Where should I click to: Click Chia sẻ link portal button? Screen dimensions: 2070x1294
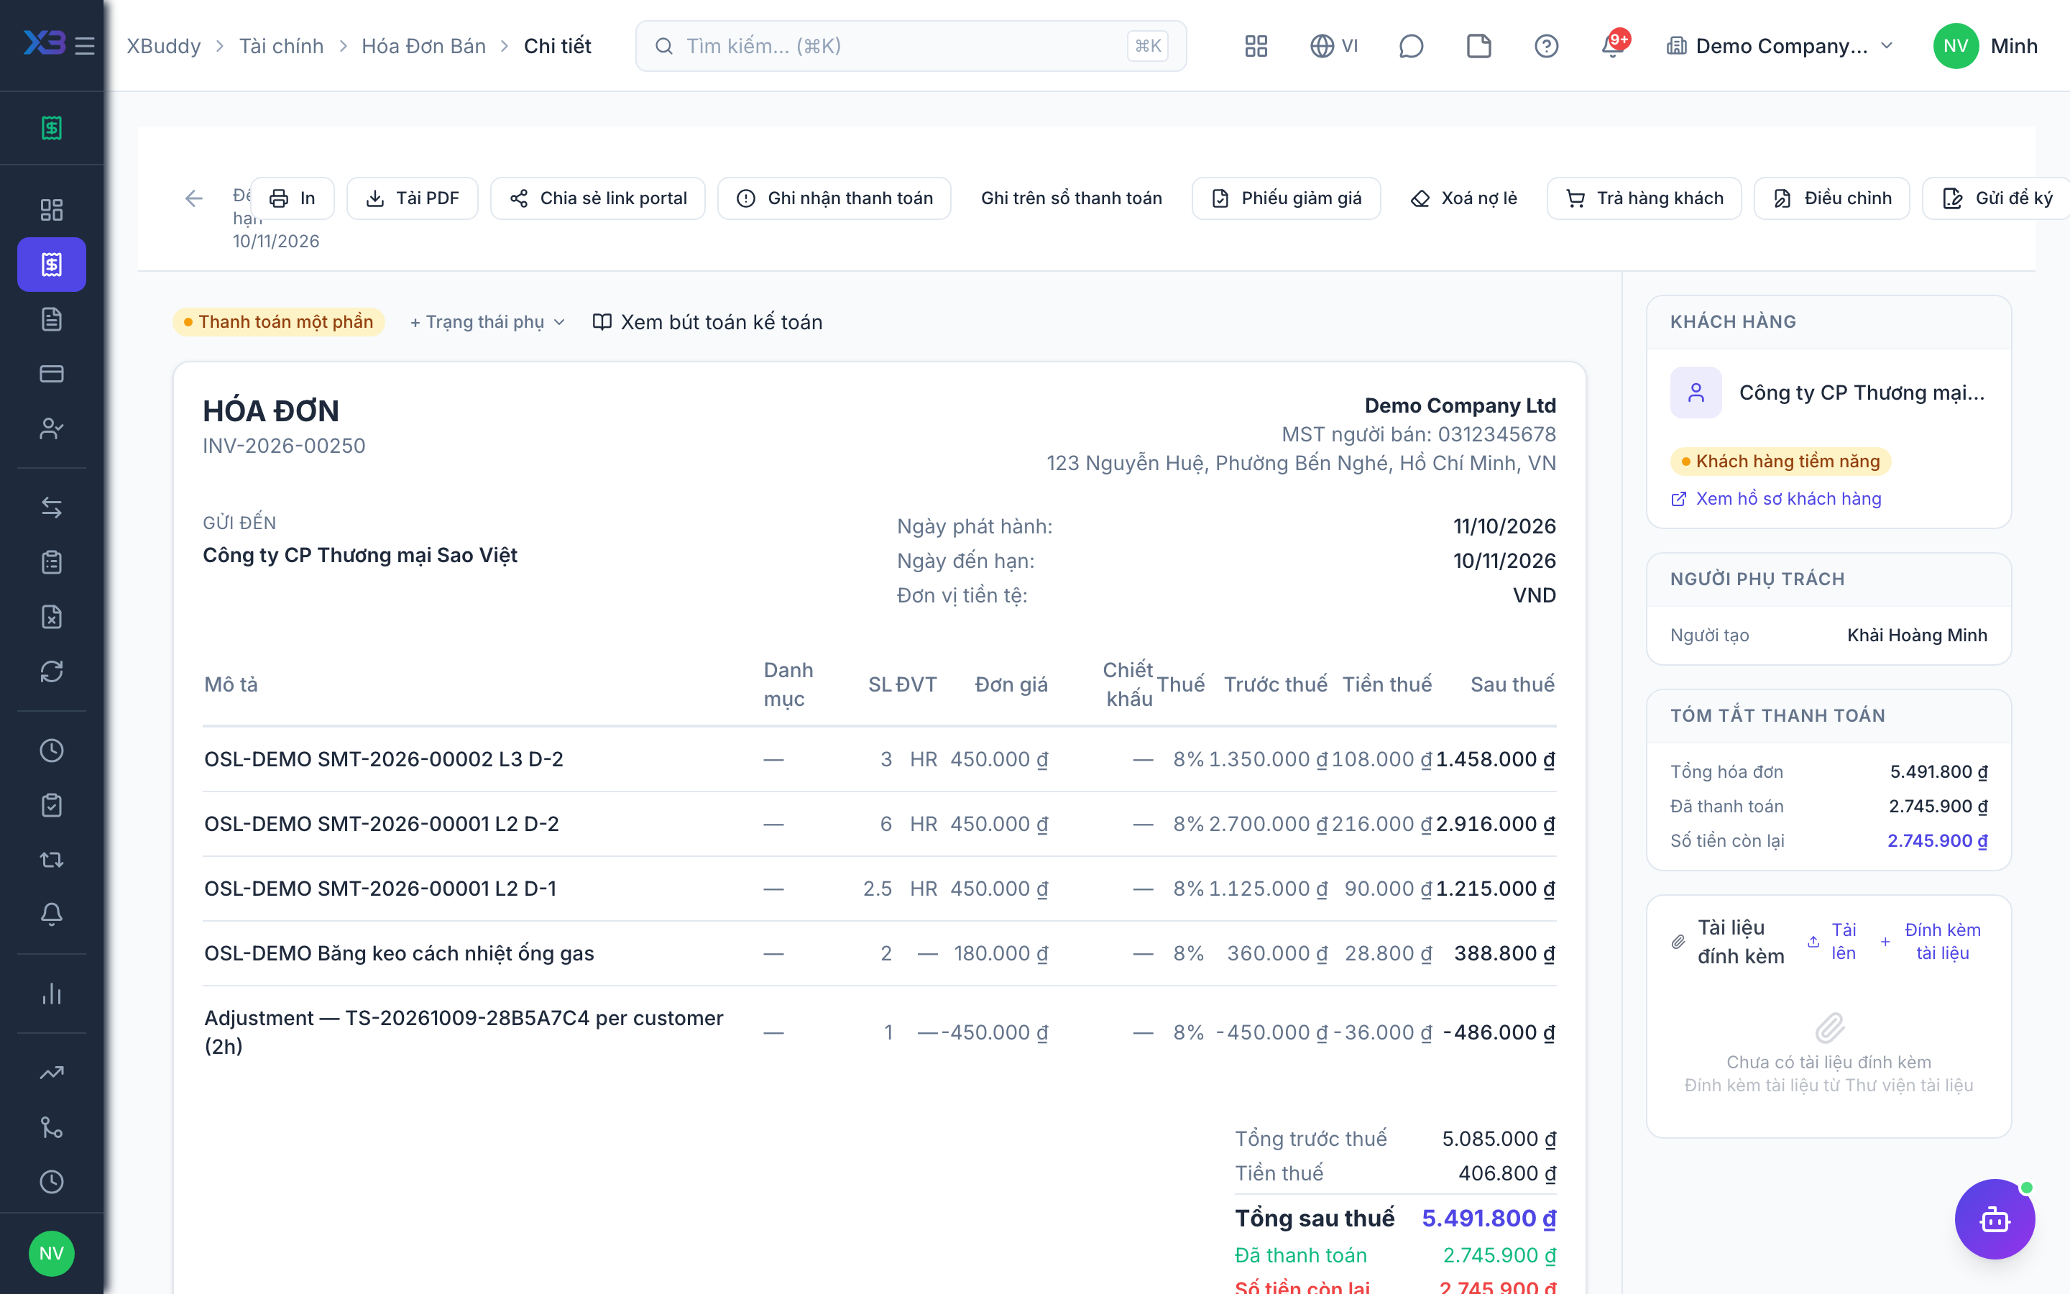[598, 198]
